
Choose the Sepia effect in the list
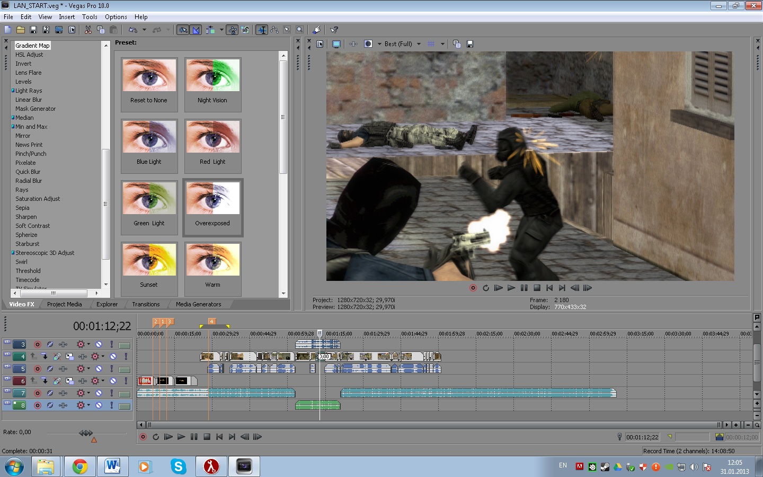point(22,208)
